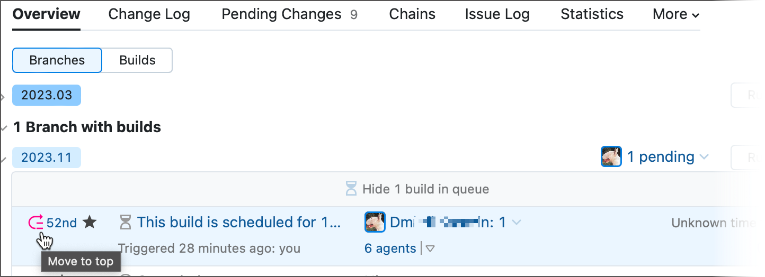Click the pink Move to top icon
Viewport: 765px width, 277px height.
tap(35, 223)
